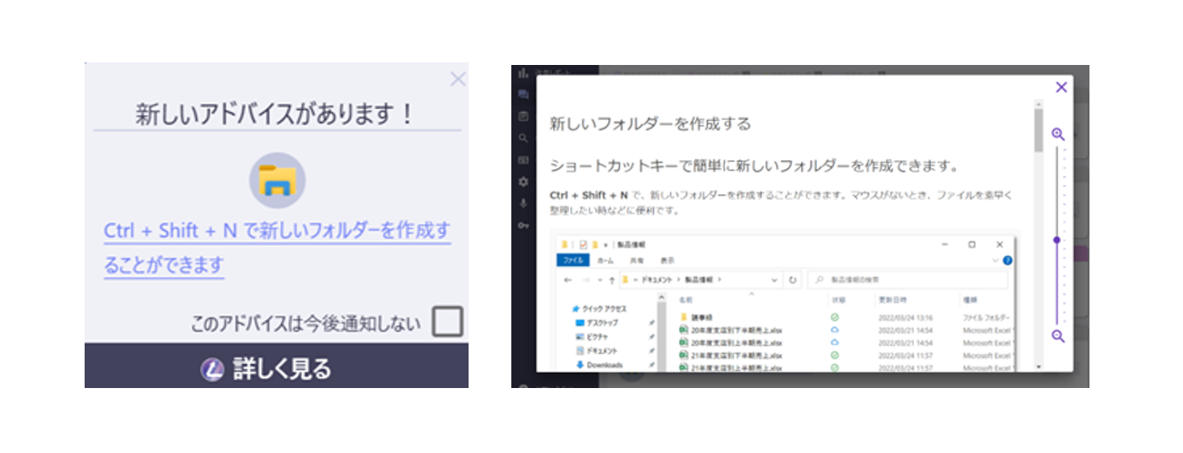This screenshot has width=1183, height=453.
Task: Check このアドバイスは今後通知しない checkbox
Action: (x=447, y=322)
